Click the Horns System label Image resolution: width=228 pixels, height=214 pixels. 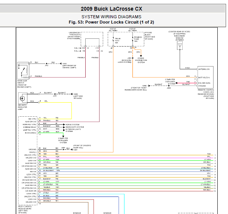coord(72,125)
